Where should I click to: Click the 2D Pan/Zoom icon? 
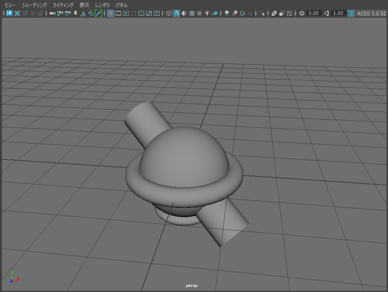(91, 13)
